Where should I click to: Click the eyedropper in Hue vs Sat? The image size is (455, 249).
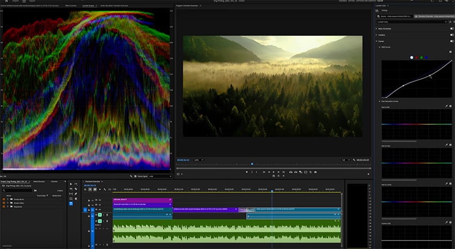pos(446,106)
